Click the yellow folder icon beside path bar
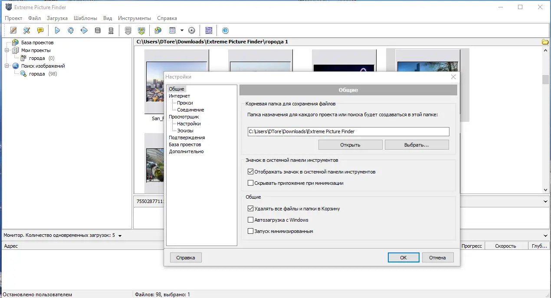 click(x=545, y=42)
